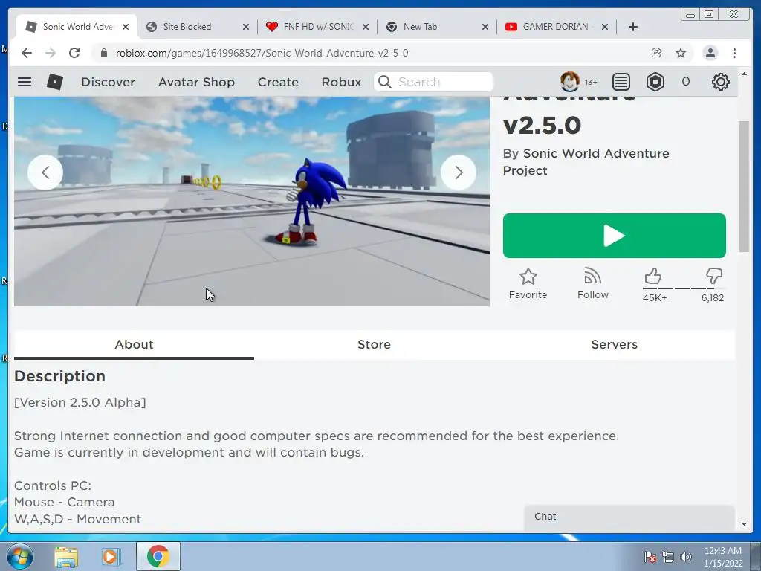Open the Action Center flag icon

650,557
